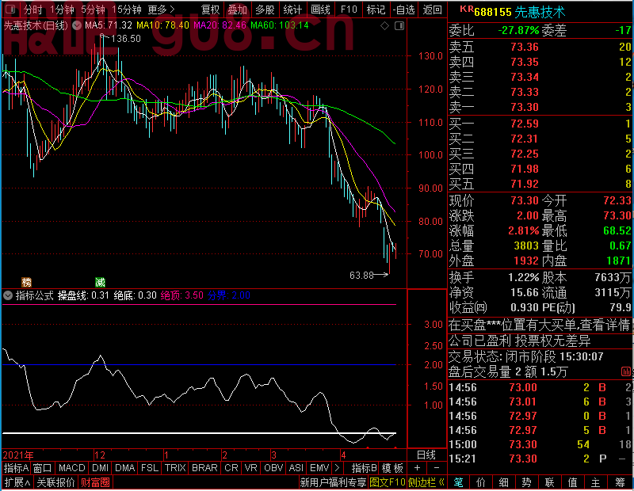
Task: Open the 关联报价 related quotes tab
Action: pyautogui.click(x=55, y=482)
